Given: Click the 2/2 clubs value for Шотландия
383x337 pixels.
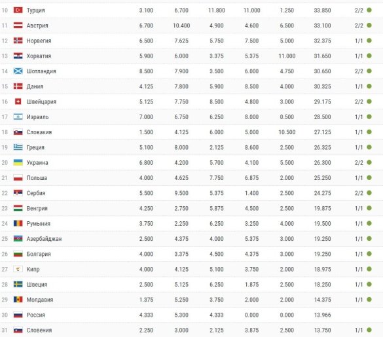Looking at the screenshot, I should [359, 71].
